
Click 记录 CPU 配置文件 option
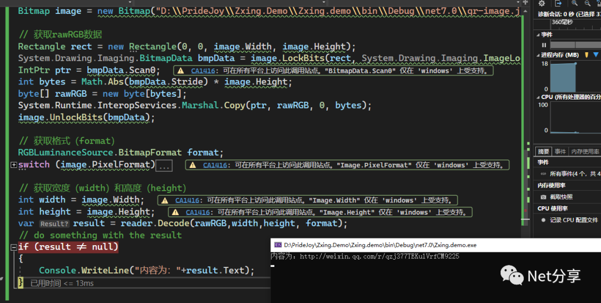[x=574, y=220]
